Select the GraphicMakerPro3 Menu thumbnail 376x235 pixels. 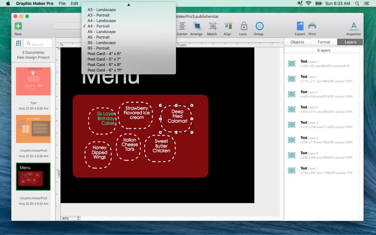pyautogui.click(x=33, y=177)
